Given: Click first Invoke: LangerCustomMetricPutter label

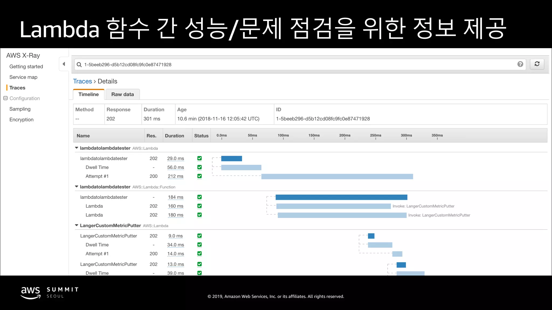Looking at the screenshot, I should tap(423, 206).
